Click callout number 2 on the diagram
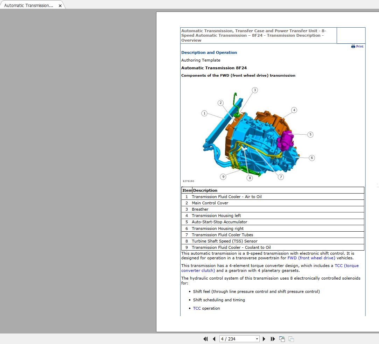 point(220,103)
